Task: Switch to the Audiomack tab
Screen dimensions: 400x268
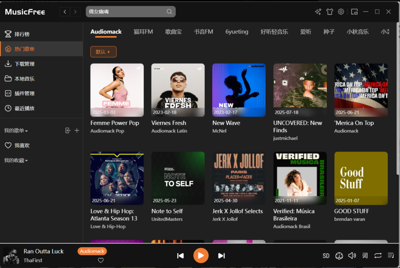Action: [106, 32]
